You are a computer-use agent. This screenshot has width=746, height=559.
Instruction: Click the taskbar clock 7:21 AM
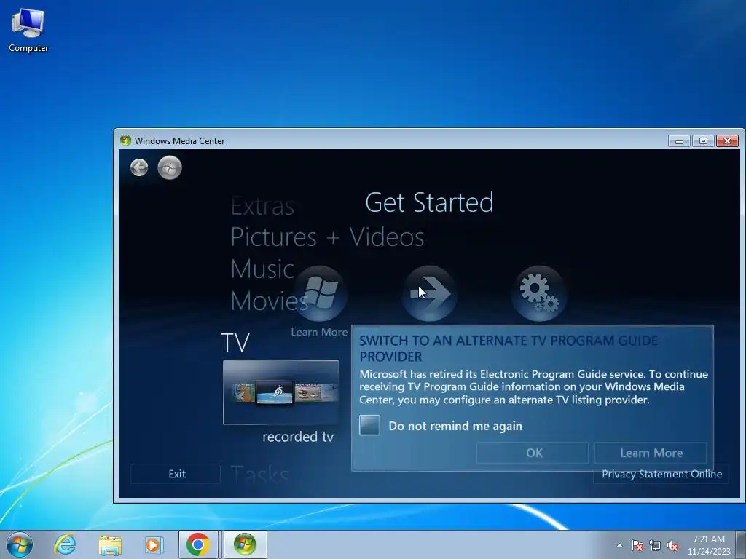[x=708, y=545]
